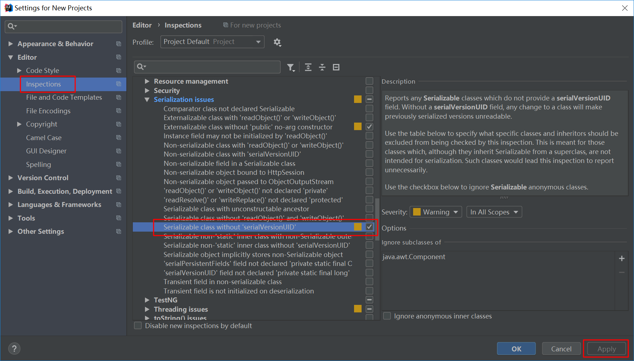Image resolution: width=634 pixels, height=361 pixels.
Task: Check Disable new inspections by default
Action: tap(138, 326)
